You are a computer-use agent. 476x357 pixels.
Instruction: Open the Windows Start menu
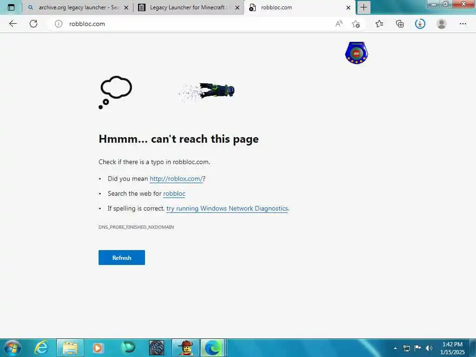[x=13, y=348]
